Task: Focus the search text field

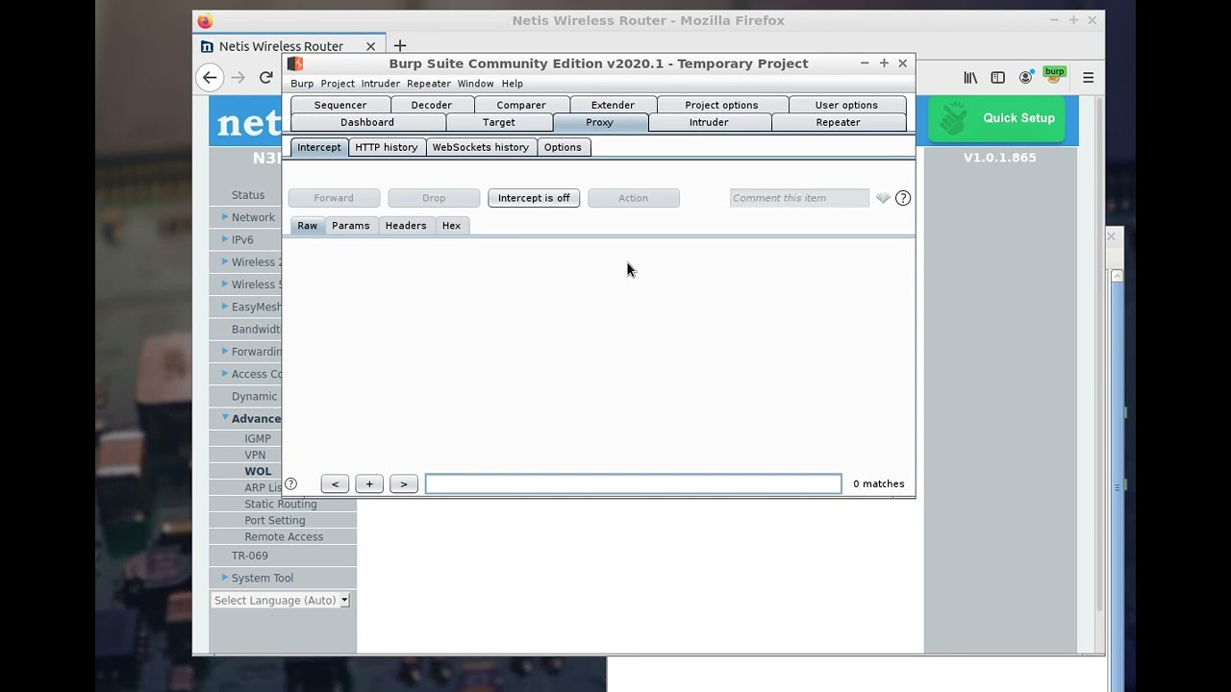Action: click(634, 484)
